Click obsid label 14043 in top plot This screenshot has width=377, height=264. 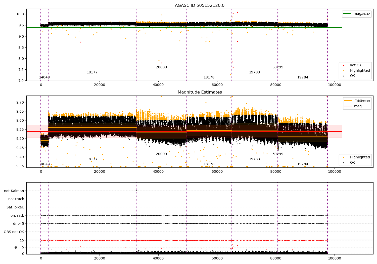click(44, 77)
